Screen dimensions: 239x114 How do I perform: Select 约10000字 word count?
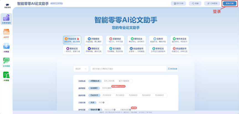pyautogui.click(x=107, y=95)
